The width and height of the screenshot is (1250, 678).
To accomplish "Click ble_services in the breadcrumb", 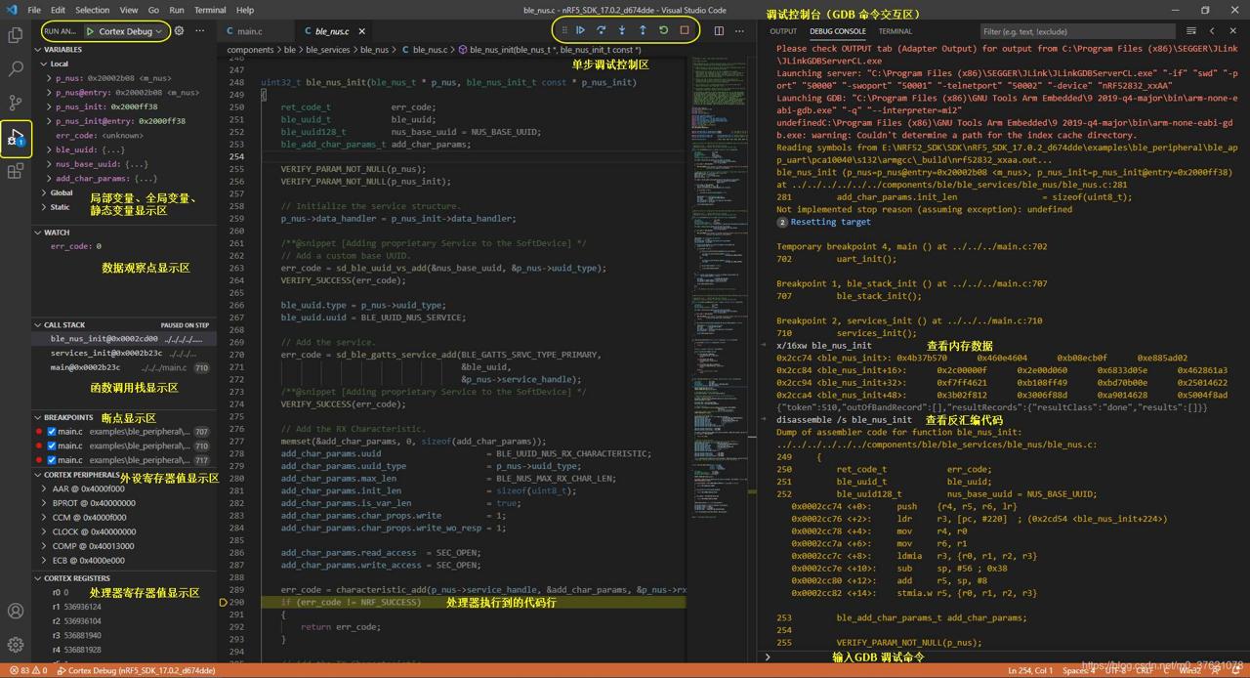I will (x=328, y=49).
